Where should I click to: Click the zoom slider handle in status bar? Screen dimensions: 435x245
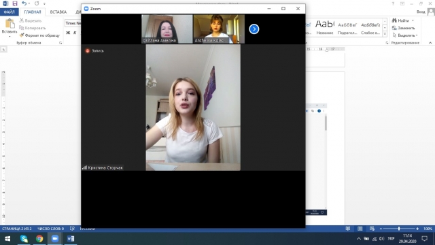399,229
